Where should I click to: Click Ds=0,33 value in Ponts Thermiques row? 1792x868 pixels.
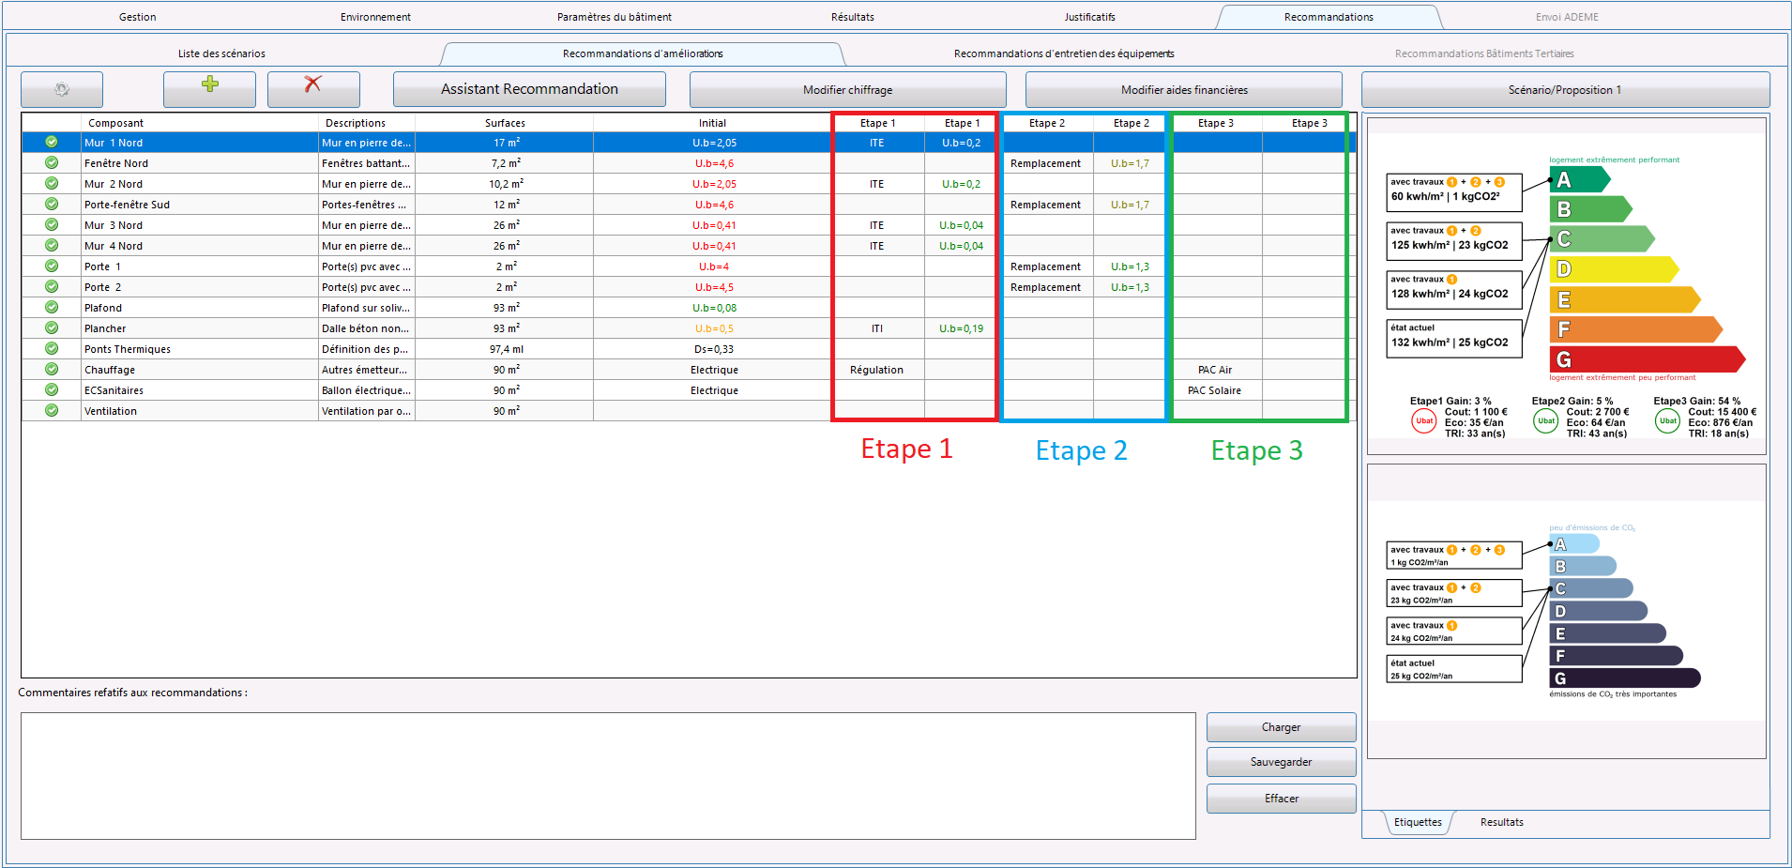[x=714, y=349]
